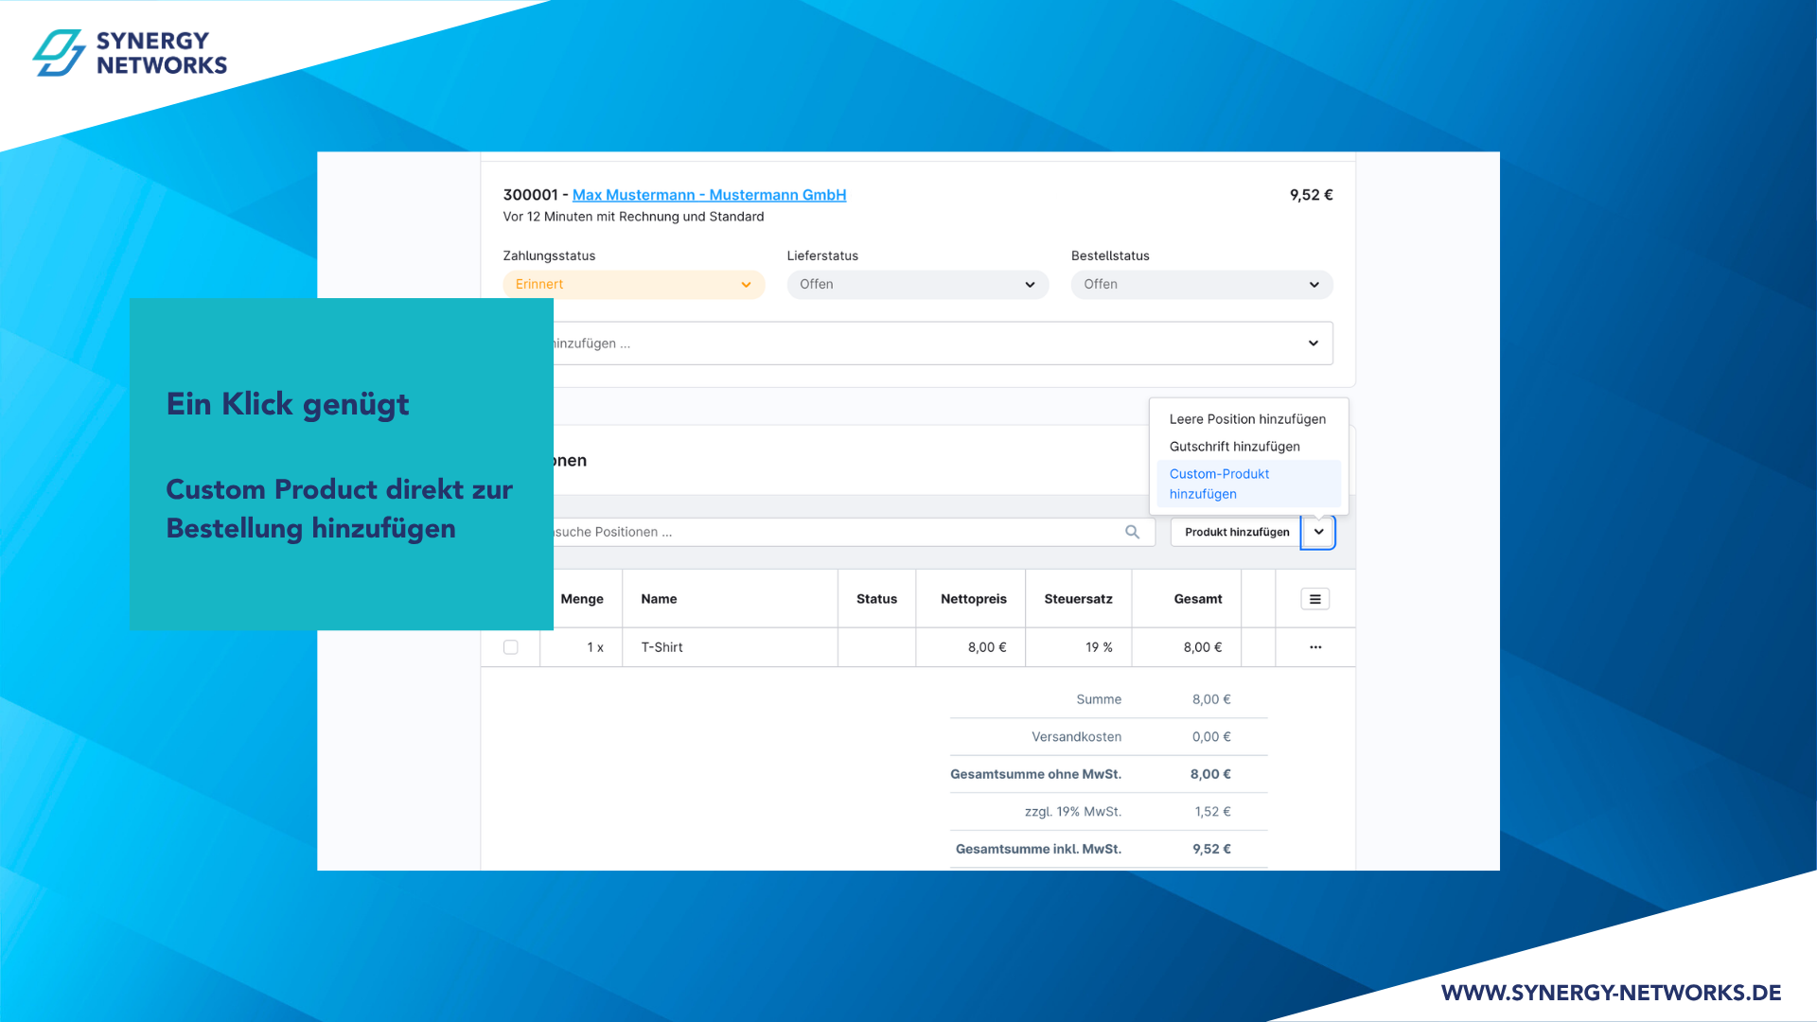The width and height of the screenshot is (1817, 1022).
Task: Click the Synergy Networks logo
Action: [131, 53]
